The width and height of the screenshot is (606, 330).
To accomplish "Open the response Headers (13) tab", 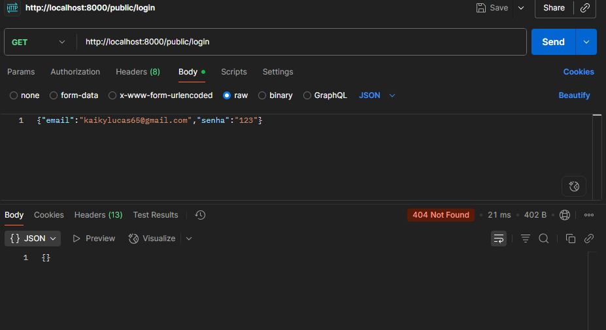I will click(98, 215).
